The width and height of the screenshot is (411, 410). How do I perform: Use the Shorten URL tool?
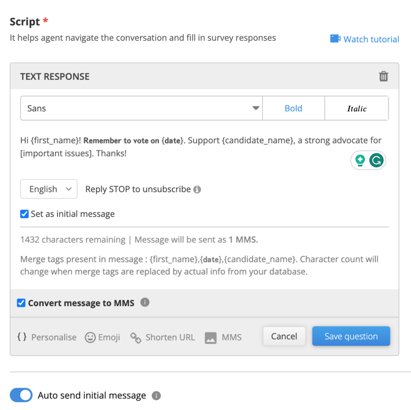point(162,337)
